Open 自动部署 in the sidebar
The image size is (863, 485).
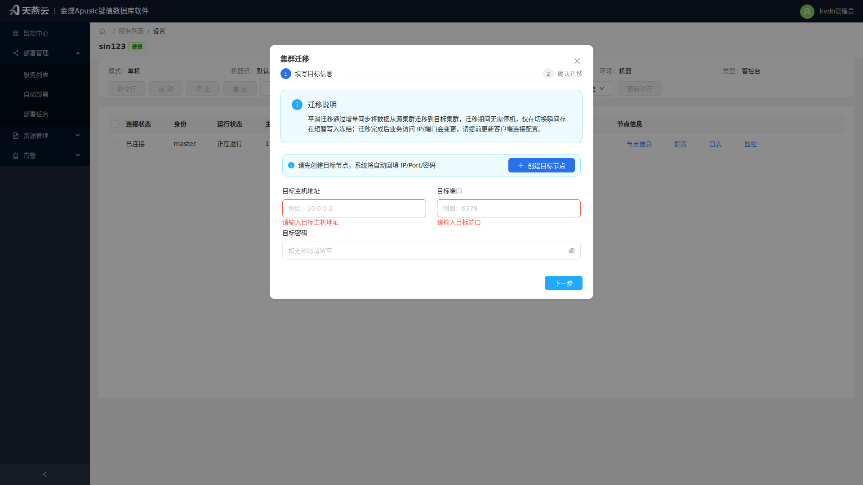(x=36, y=94)
